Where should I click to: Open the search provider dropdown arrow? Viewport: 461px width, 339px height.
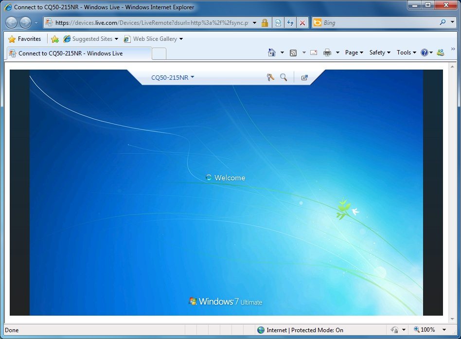click(x=452, y=22)
